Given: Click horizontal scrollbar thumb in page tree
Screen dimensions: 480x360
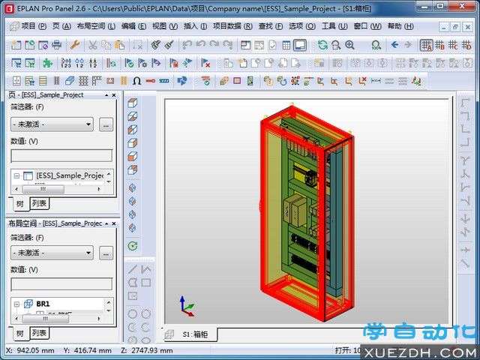Looking at the screenshot, I should point(43,189).
